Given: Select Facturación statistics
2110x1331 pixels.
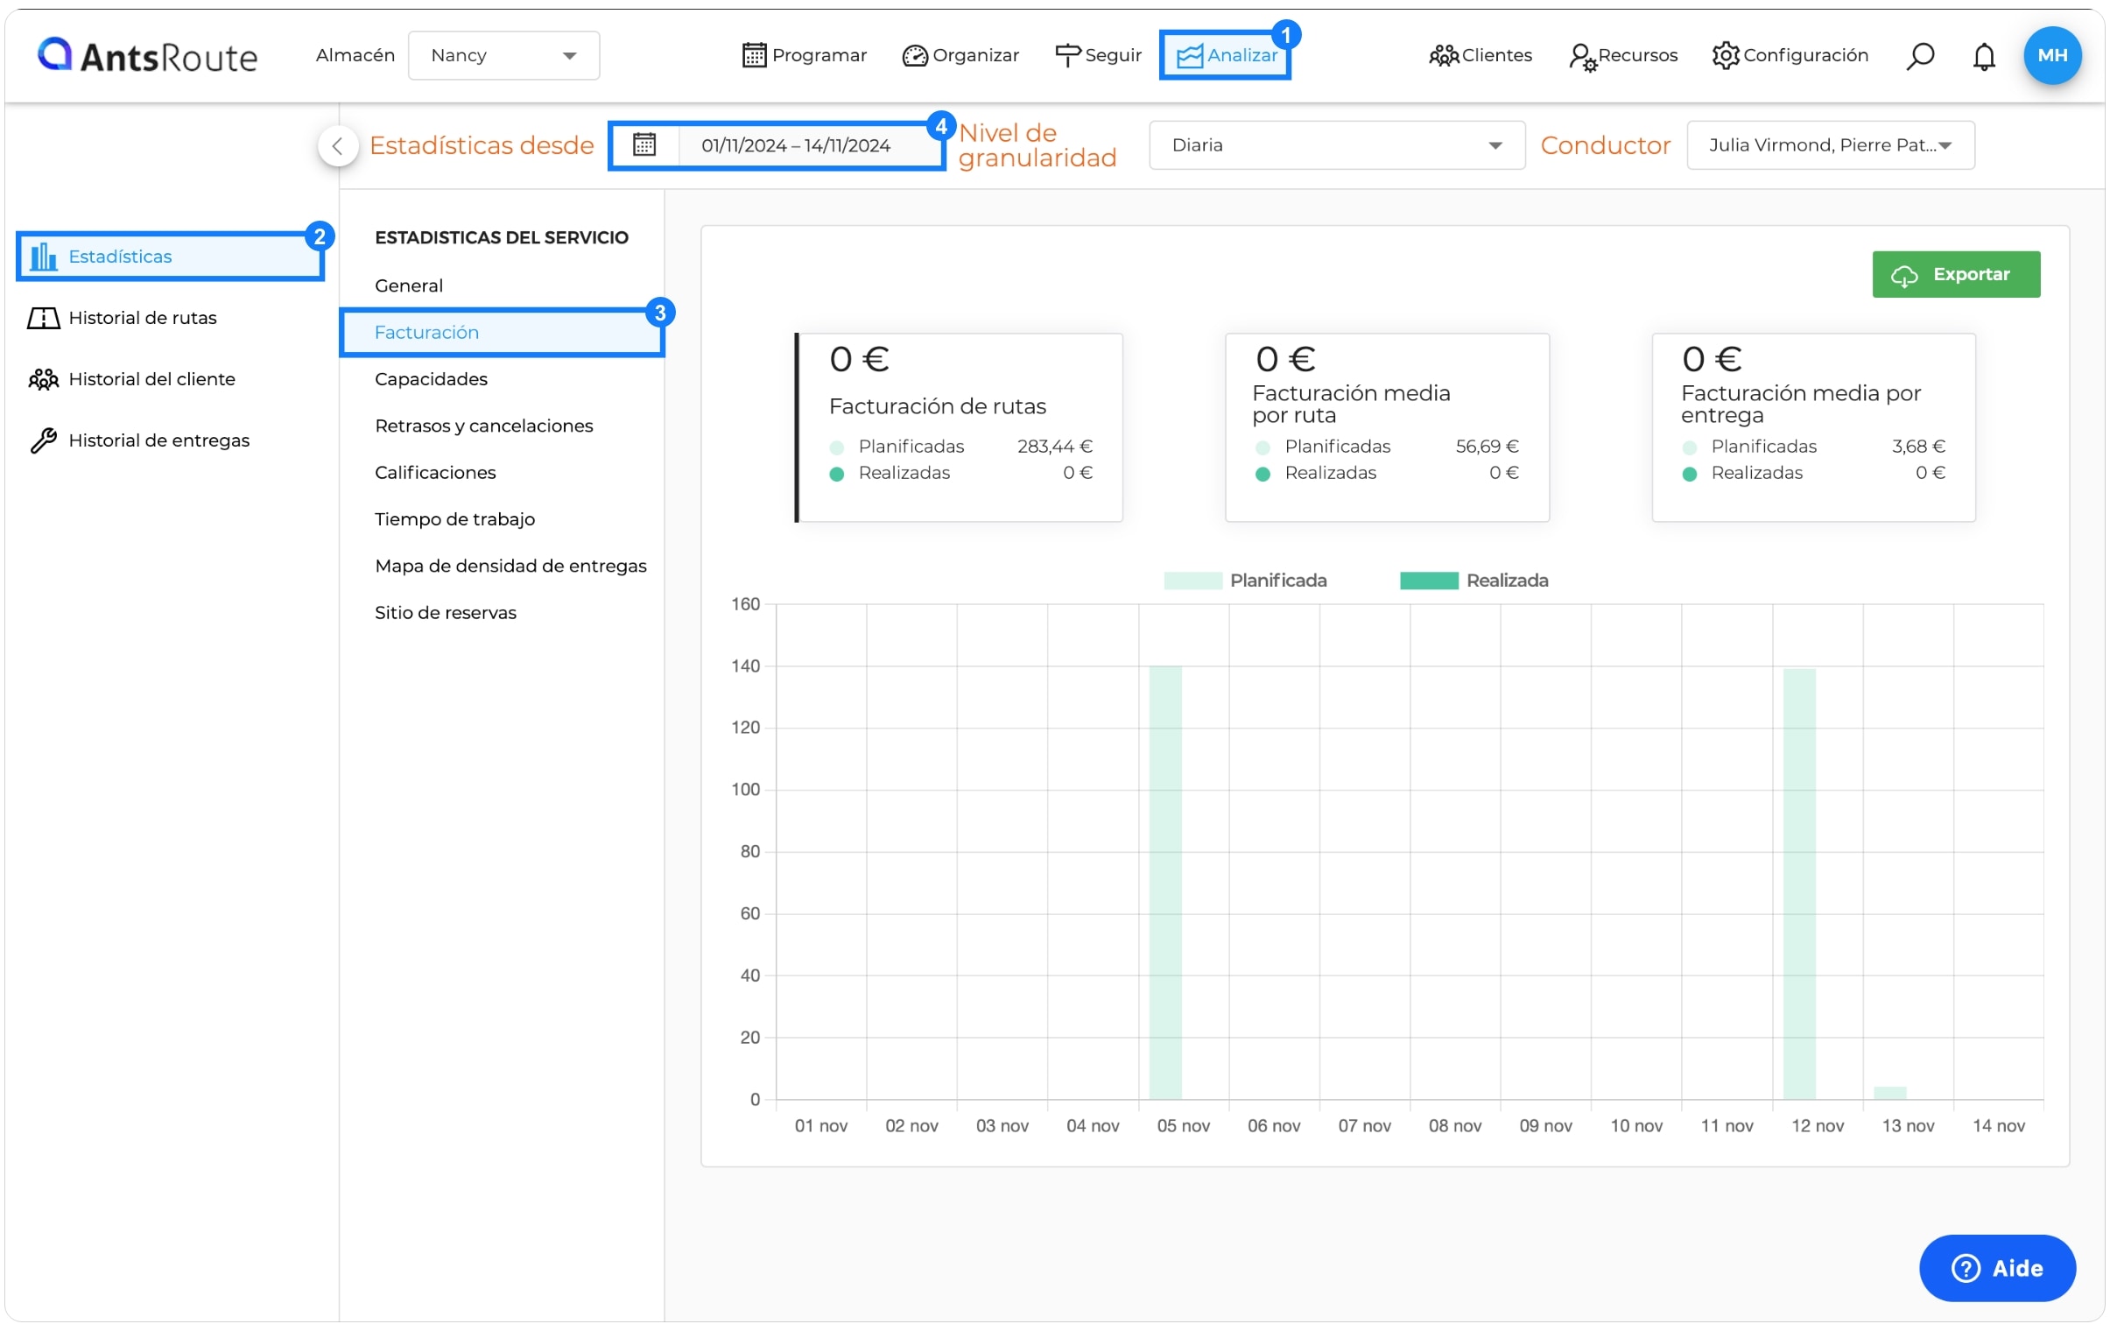Looking at the screenshot, I should (x=502, y=332).
